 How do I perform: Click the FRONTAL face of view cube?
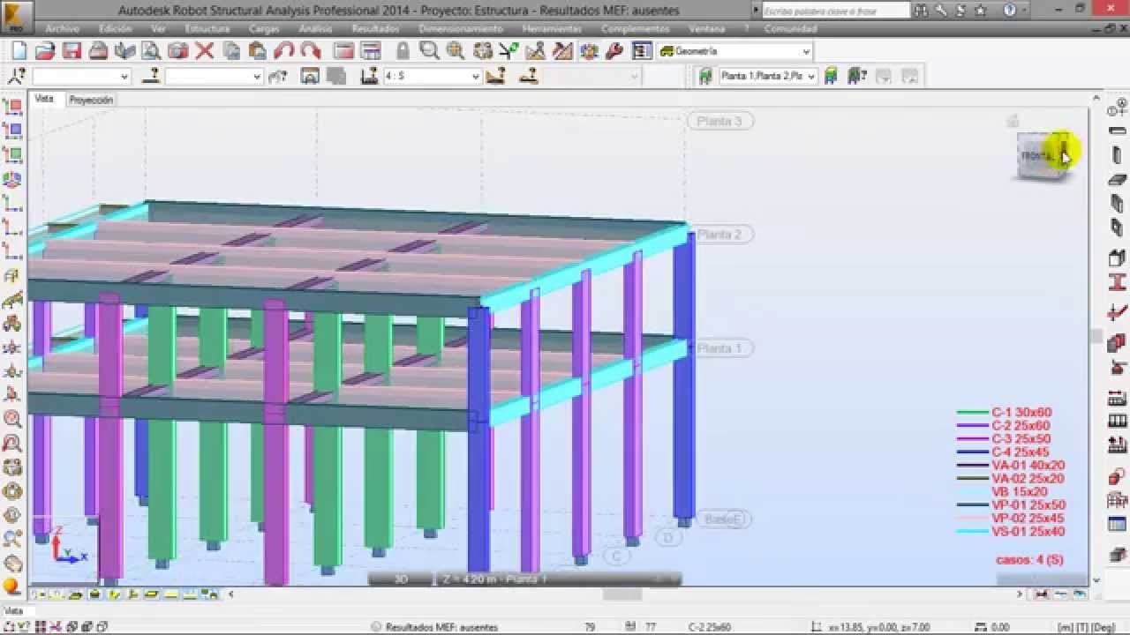[x=1038, y=156]
